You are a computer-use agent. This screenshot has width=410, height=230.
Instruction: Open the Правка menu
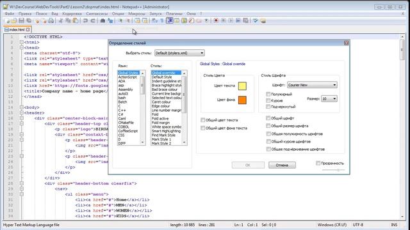25,13
